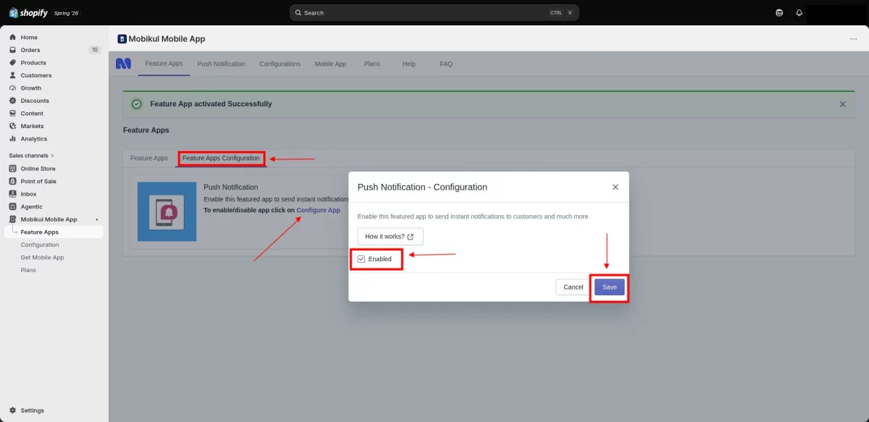Viewport: 869px width, 422px height.
Task: Open the Plans tab
Action: tap(371, 64)
